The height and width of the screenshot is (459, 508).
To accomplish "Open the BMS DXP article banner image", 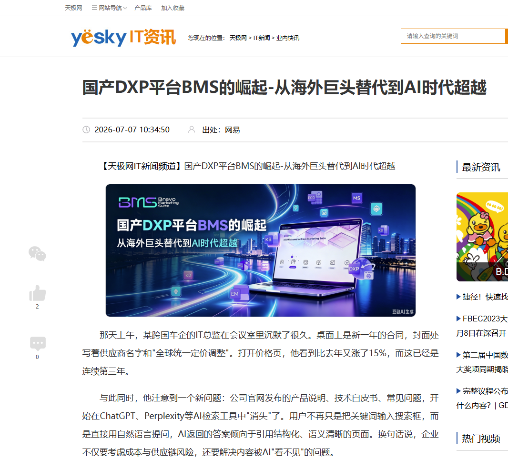I will click(x=261, y=250).
